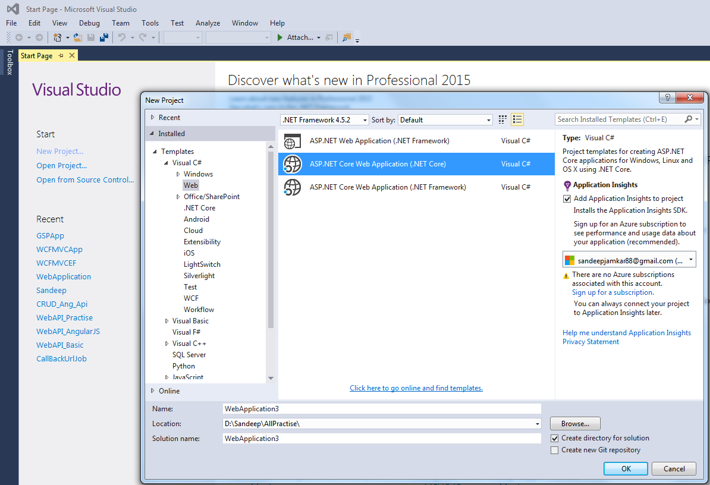Uncheck Add Application Insights to project

coord(567,199)
